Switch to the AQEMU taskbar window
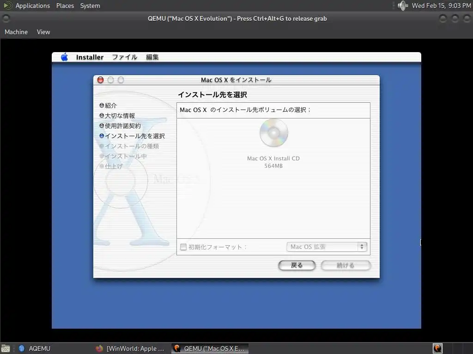This screenshot has width=473, height=354. coord(40,348)
